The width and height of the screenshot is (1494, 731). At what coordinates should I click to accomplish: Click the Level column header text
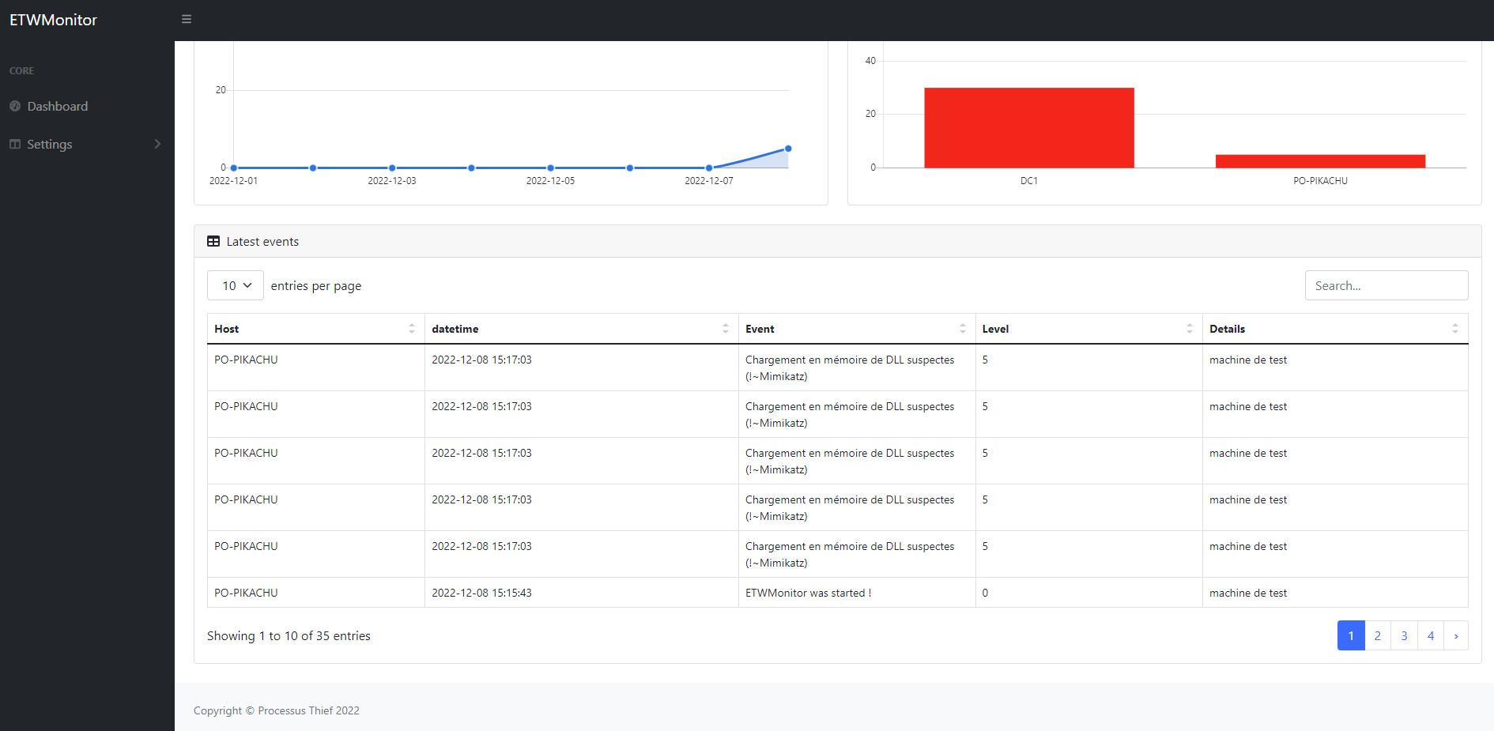(995, 329)
